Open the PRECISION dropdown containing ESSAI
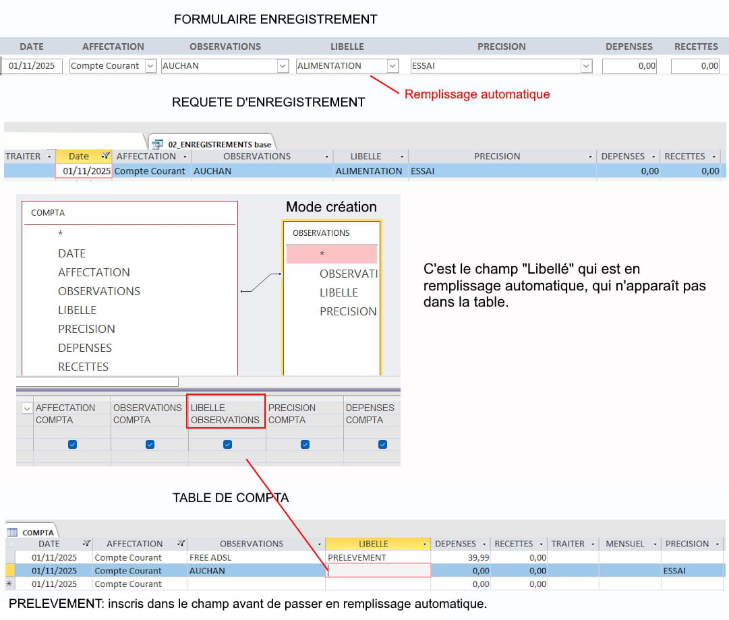This screenshot has width=729, height=620. 586,66
